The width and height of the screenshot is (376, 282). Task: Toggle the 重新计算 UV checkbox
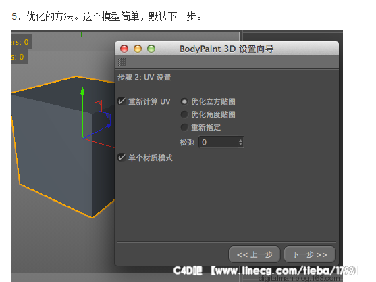pyautogui.click(x=122, y=101)
